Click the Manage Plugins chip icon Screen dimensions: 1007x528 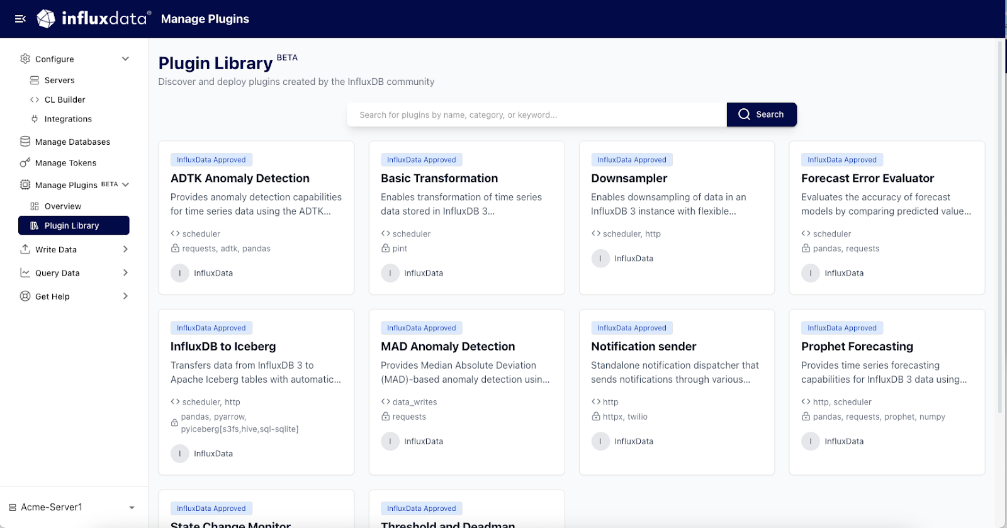[x=25, y=185]
